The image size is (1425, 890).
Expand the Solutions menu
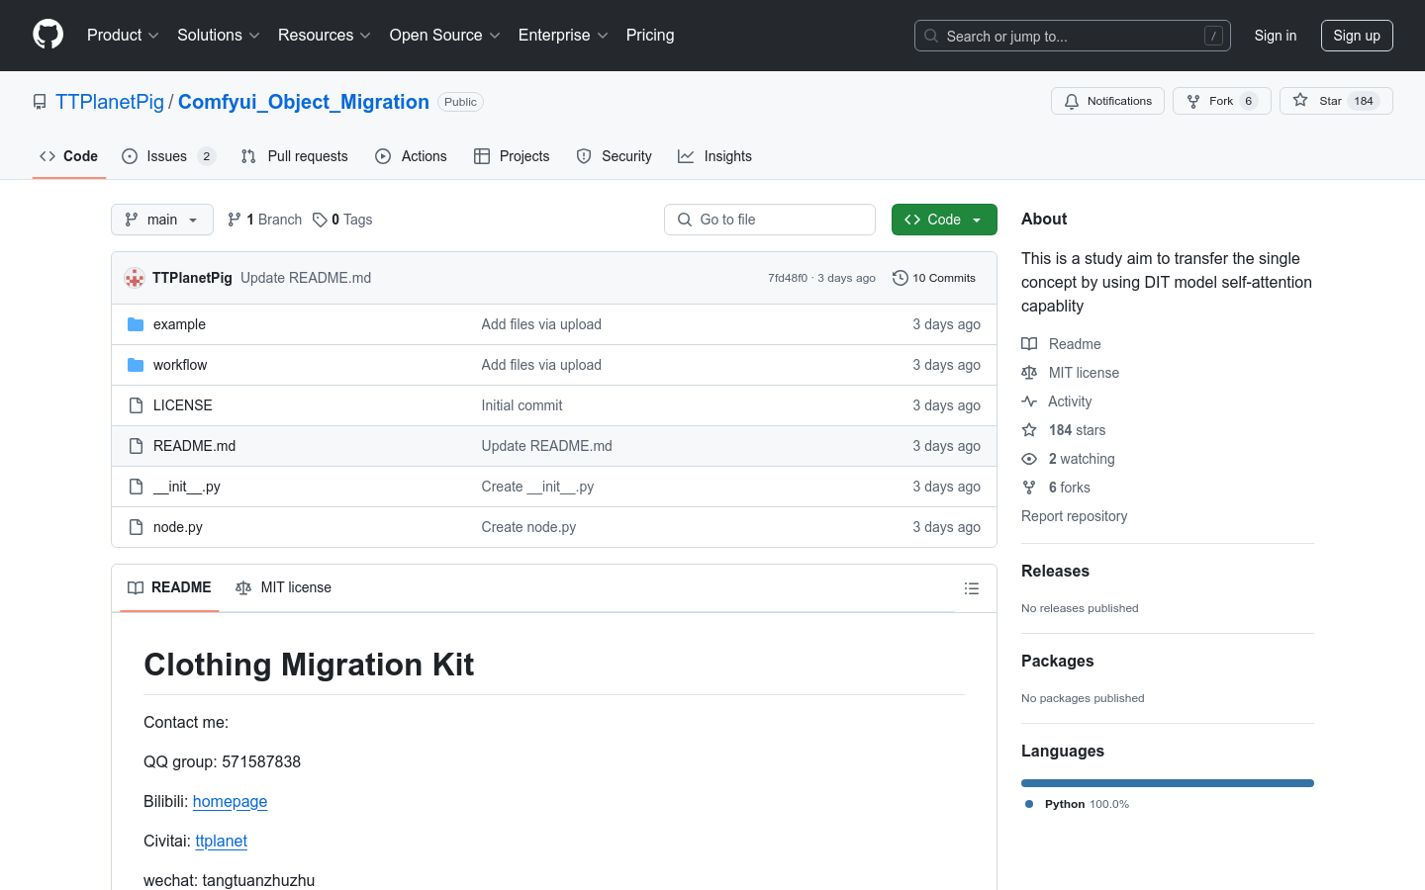pyautogui.click(x=219, y=36)
